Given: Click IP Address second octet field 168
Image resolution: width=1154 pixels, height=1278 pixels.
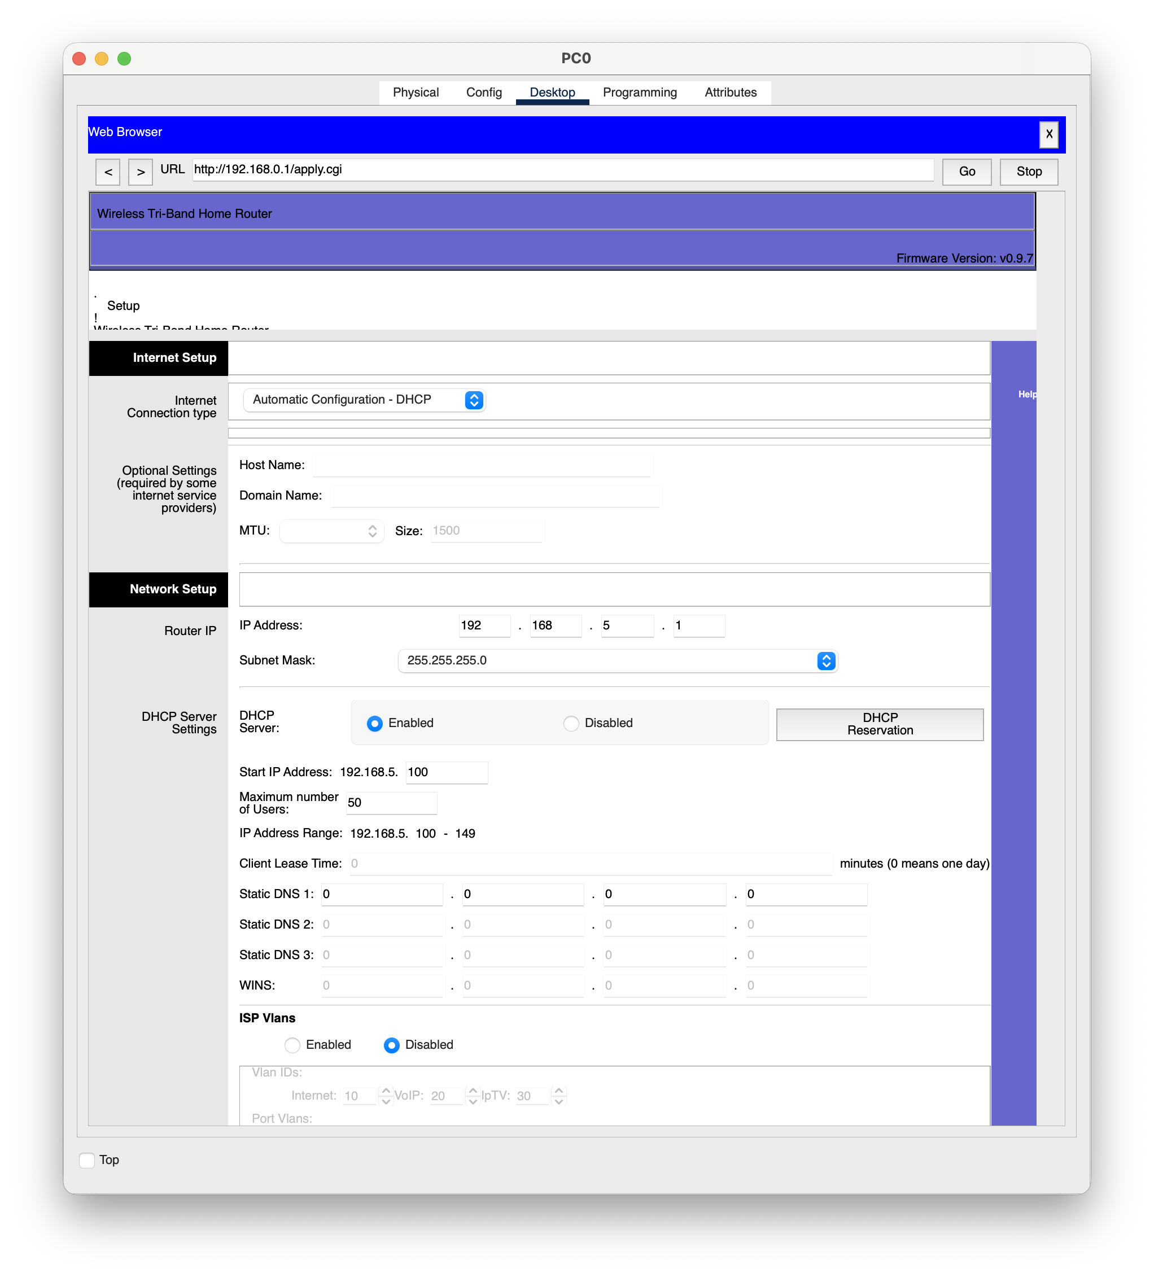Looking at the screenshot, I should (x=556, y=625).
